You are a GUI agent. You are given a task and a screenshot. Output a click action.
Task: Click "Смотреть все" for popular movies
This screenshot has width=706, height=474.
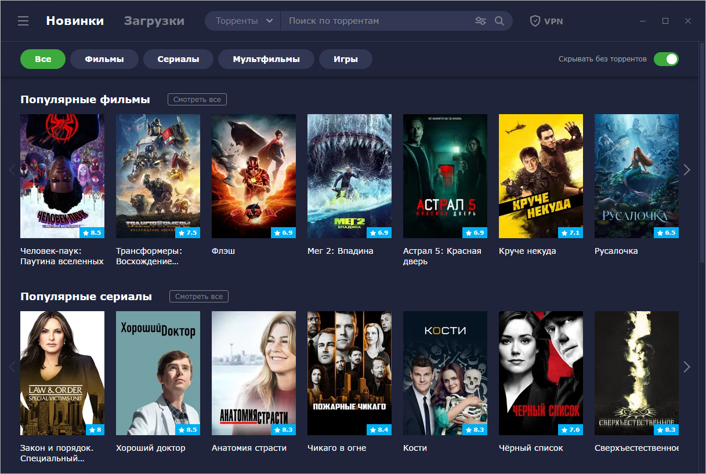197,99
